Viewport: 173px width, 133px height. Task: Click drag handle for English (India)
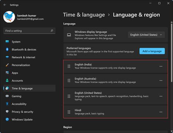pos(69,66)
